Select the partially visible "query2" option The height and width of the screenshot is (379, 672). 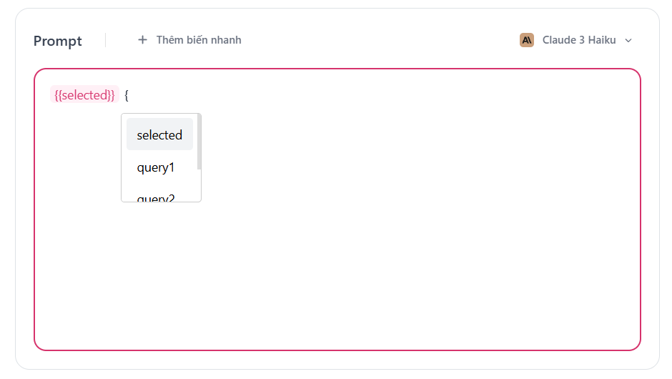(156, 197)
